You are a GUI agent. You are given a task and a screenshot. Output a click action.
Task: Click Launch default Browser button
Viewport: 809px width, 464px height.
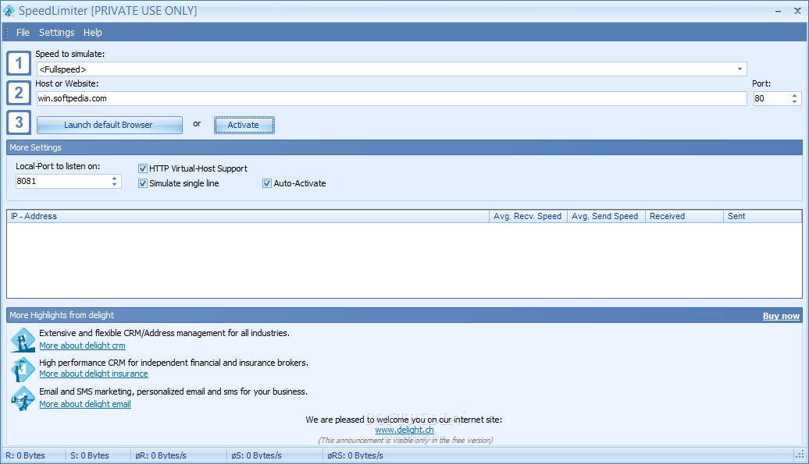point(109,125)
